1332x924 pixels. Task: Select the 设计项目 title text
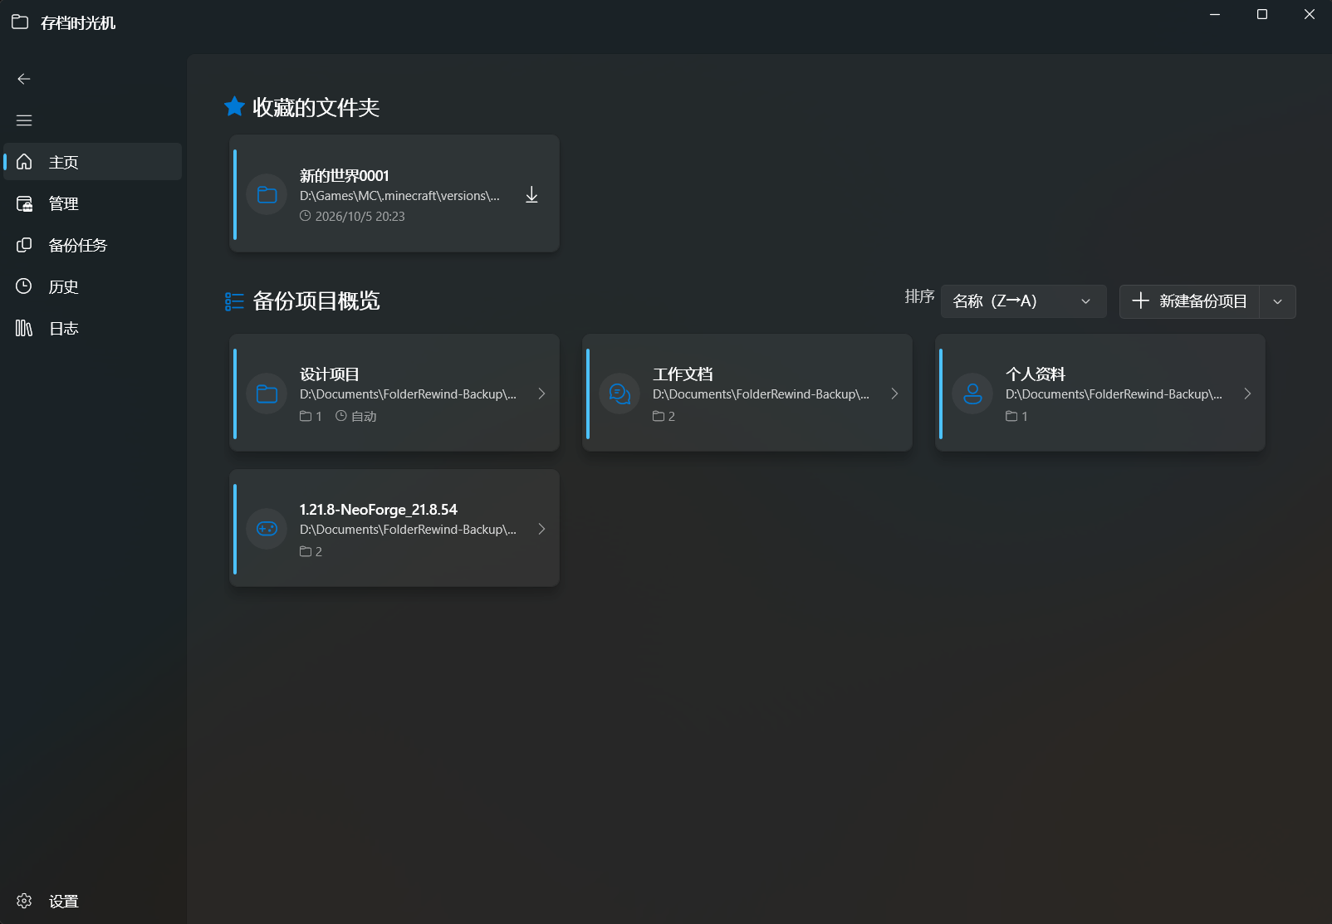[330, 374]
